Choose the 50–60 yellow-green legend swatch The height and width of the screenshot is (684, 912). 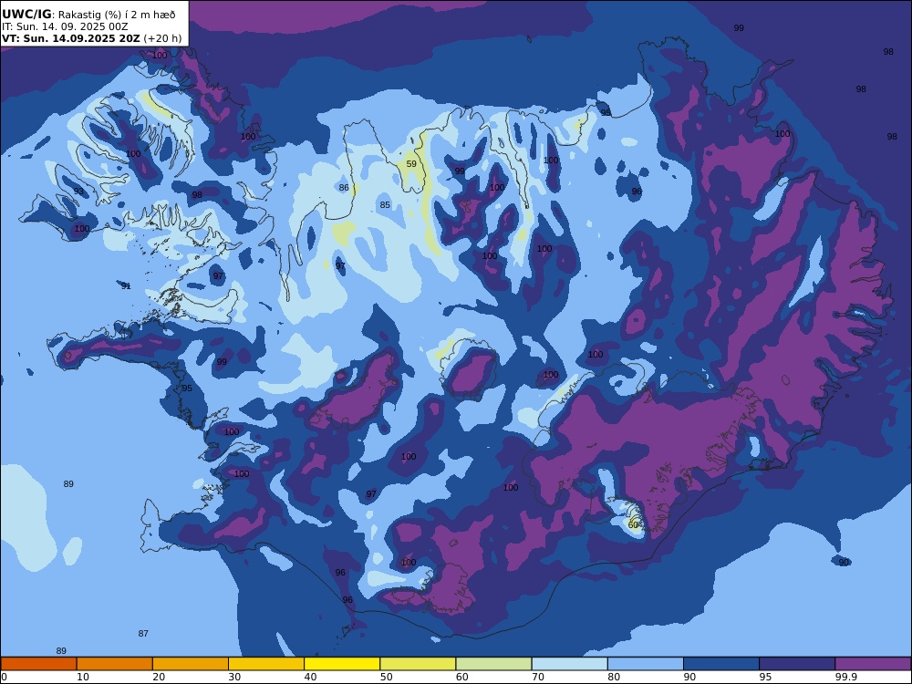click(x=418, y=664)
